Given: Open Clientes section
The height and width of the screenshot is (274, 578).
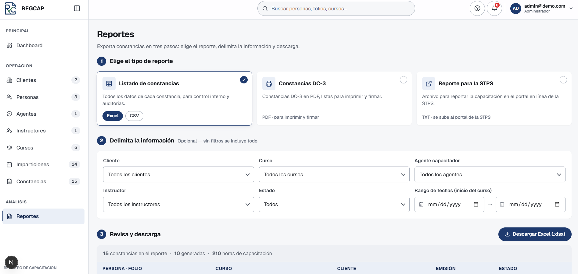Looking at the screenshot, I should [43, 80].
